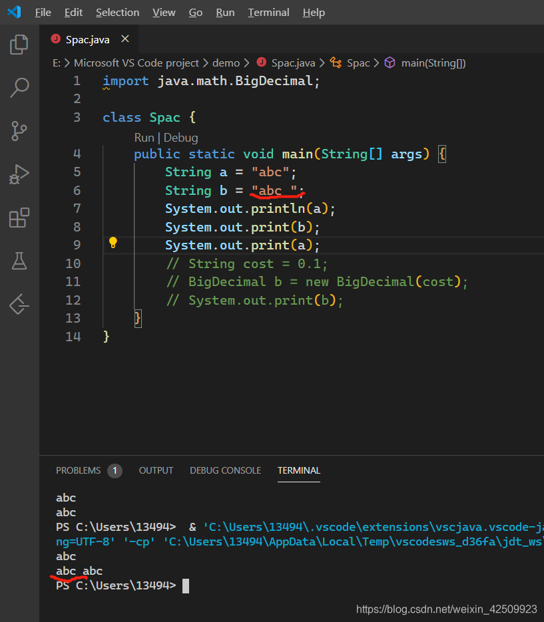This screenshot has height=622, width=544.
Task: Expand the Spac class breadcrumb
Action: [x=358, y=63]
